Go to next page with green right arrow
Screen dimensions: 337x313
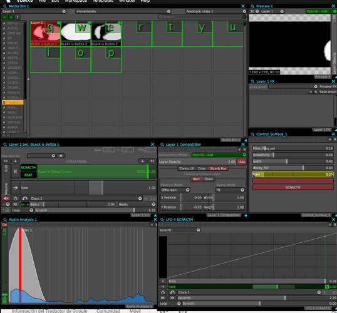tap(11, 17)
